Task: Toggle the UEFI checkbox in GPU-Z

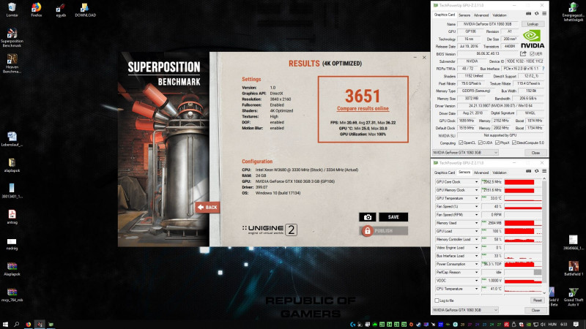Action: 532,53
